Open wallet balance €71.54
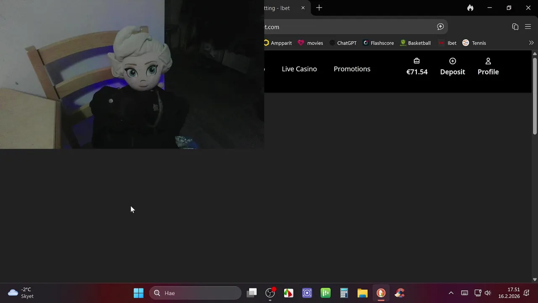This screenshot has height=303, width=538. [417, 67]
